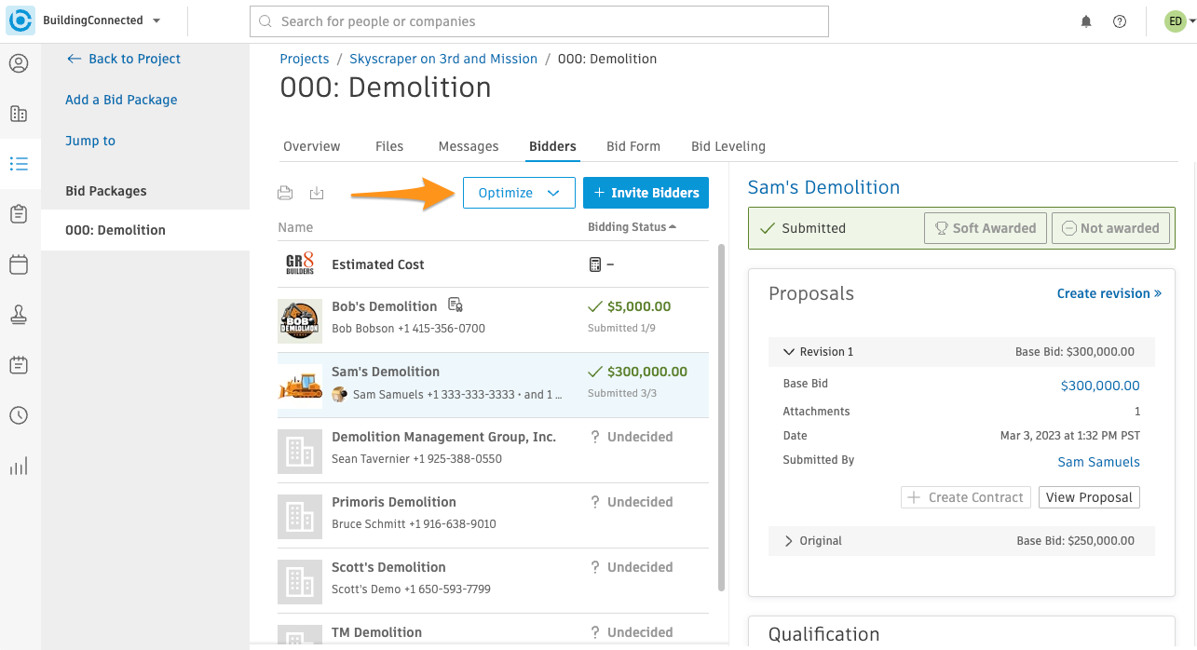Switch to the Bid Form tab
This screenshot has width=1197, height=650.
(633, 146)
